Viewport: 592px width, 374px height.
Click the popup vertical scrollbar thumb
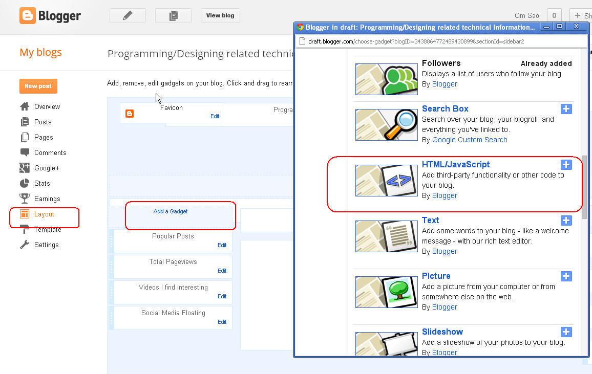584,187
